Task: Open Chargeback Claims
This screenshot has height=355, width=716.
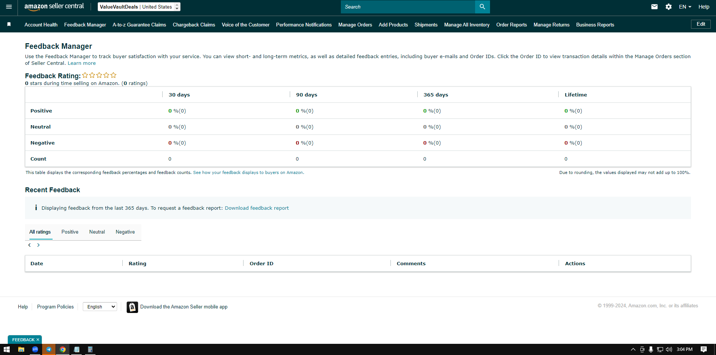Action: [x=194, y=25]
